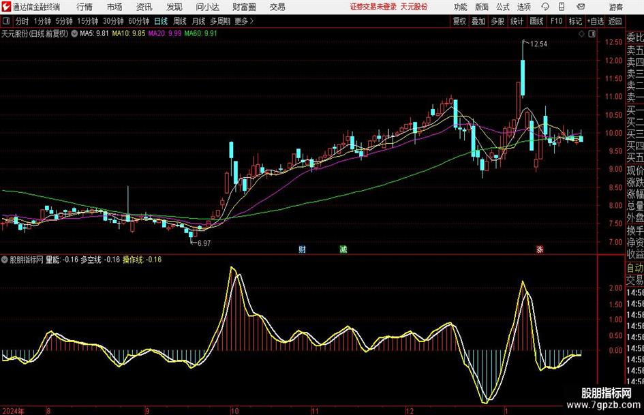Screen dimensions: 644x415
Task: Toggle the side panel icon beside the diamond
Action: (592, 34)
